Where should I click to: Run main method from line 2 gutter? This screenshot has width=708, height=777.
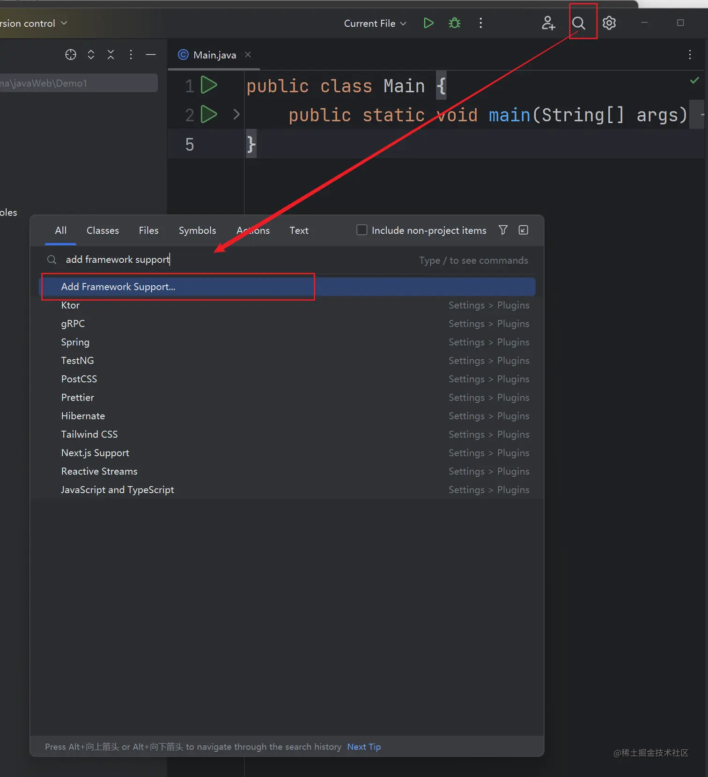[209, 114]
